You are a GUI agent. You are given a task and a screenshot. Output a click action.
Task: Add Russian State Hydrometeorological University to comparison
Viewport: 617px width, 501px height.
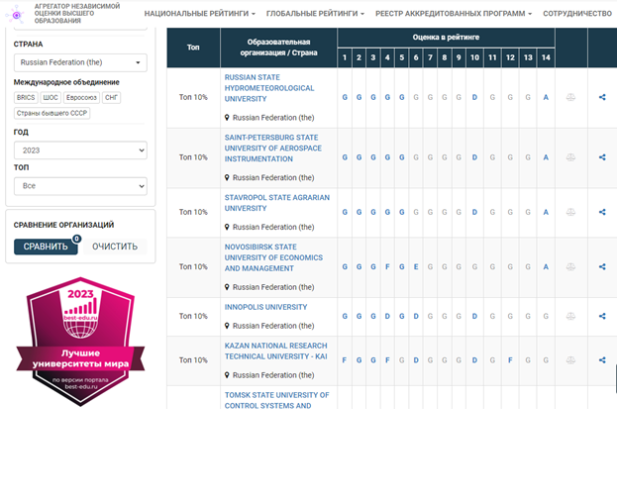[x=570, y=97]
